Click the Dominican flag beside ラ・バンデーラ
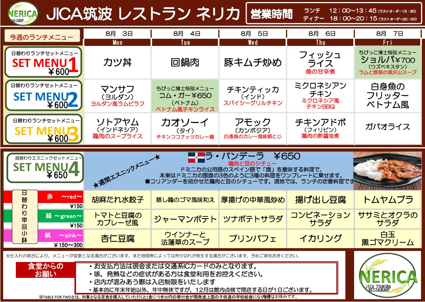This screenshot has height=302, width=425. pos(196,158)
